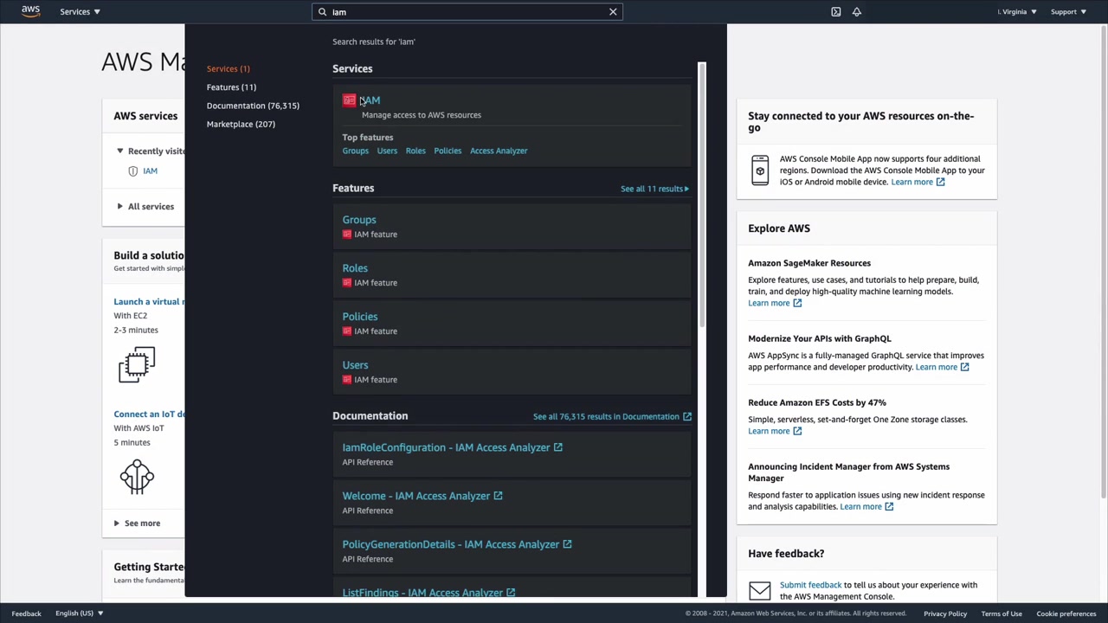The height and width of the screenshot is (623, 1108).
Task: Open the Groups IAM feature result
Action: (359, 220)
